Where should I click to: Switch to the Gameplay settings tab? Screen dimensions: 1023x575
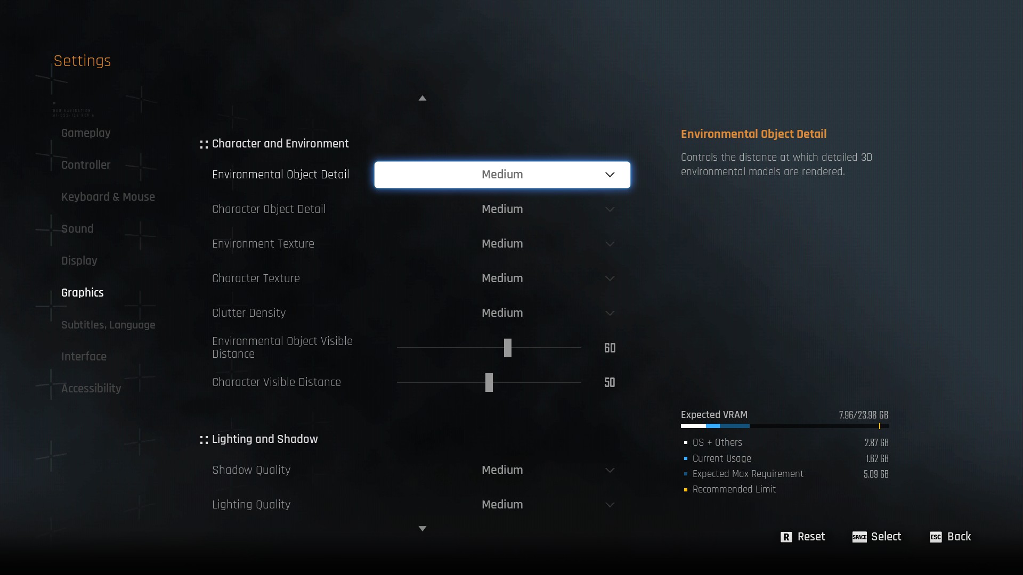(86, 133)
